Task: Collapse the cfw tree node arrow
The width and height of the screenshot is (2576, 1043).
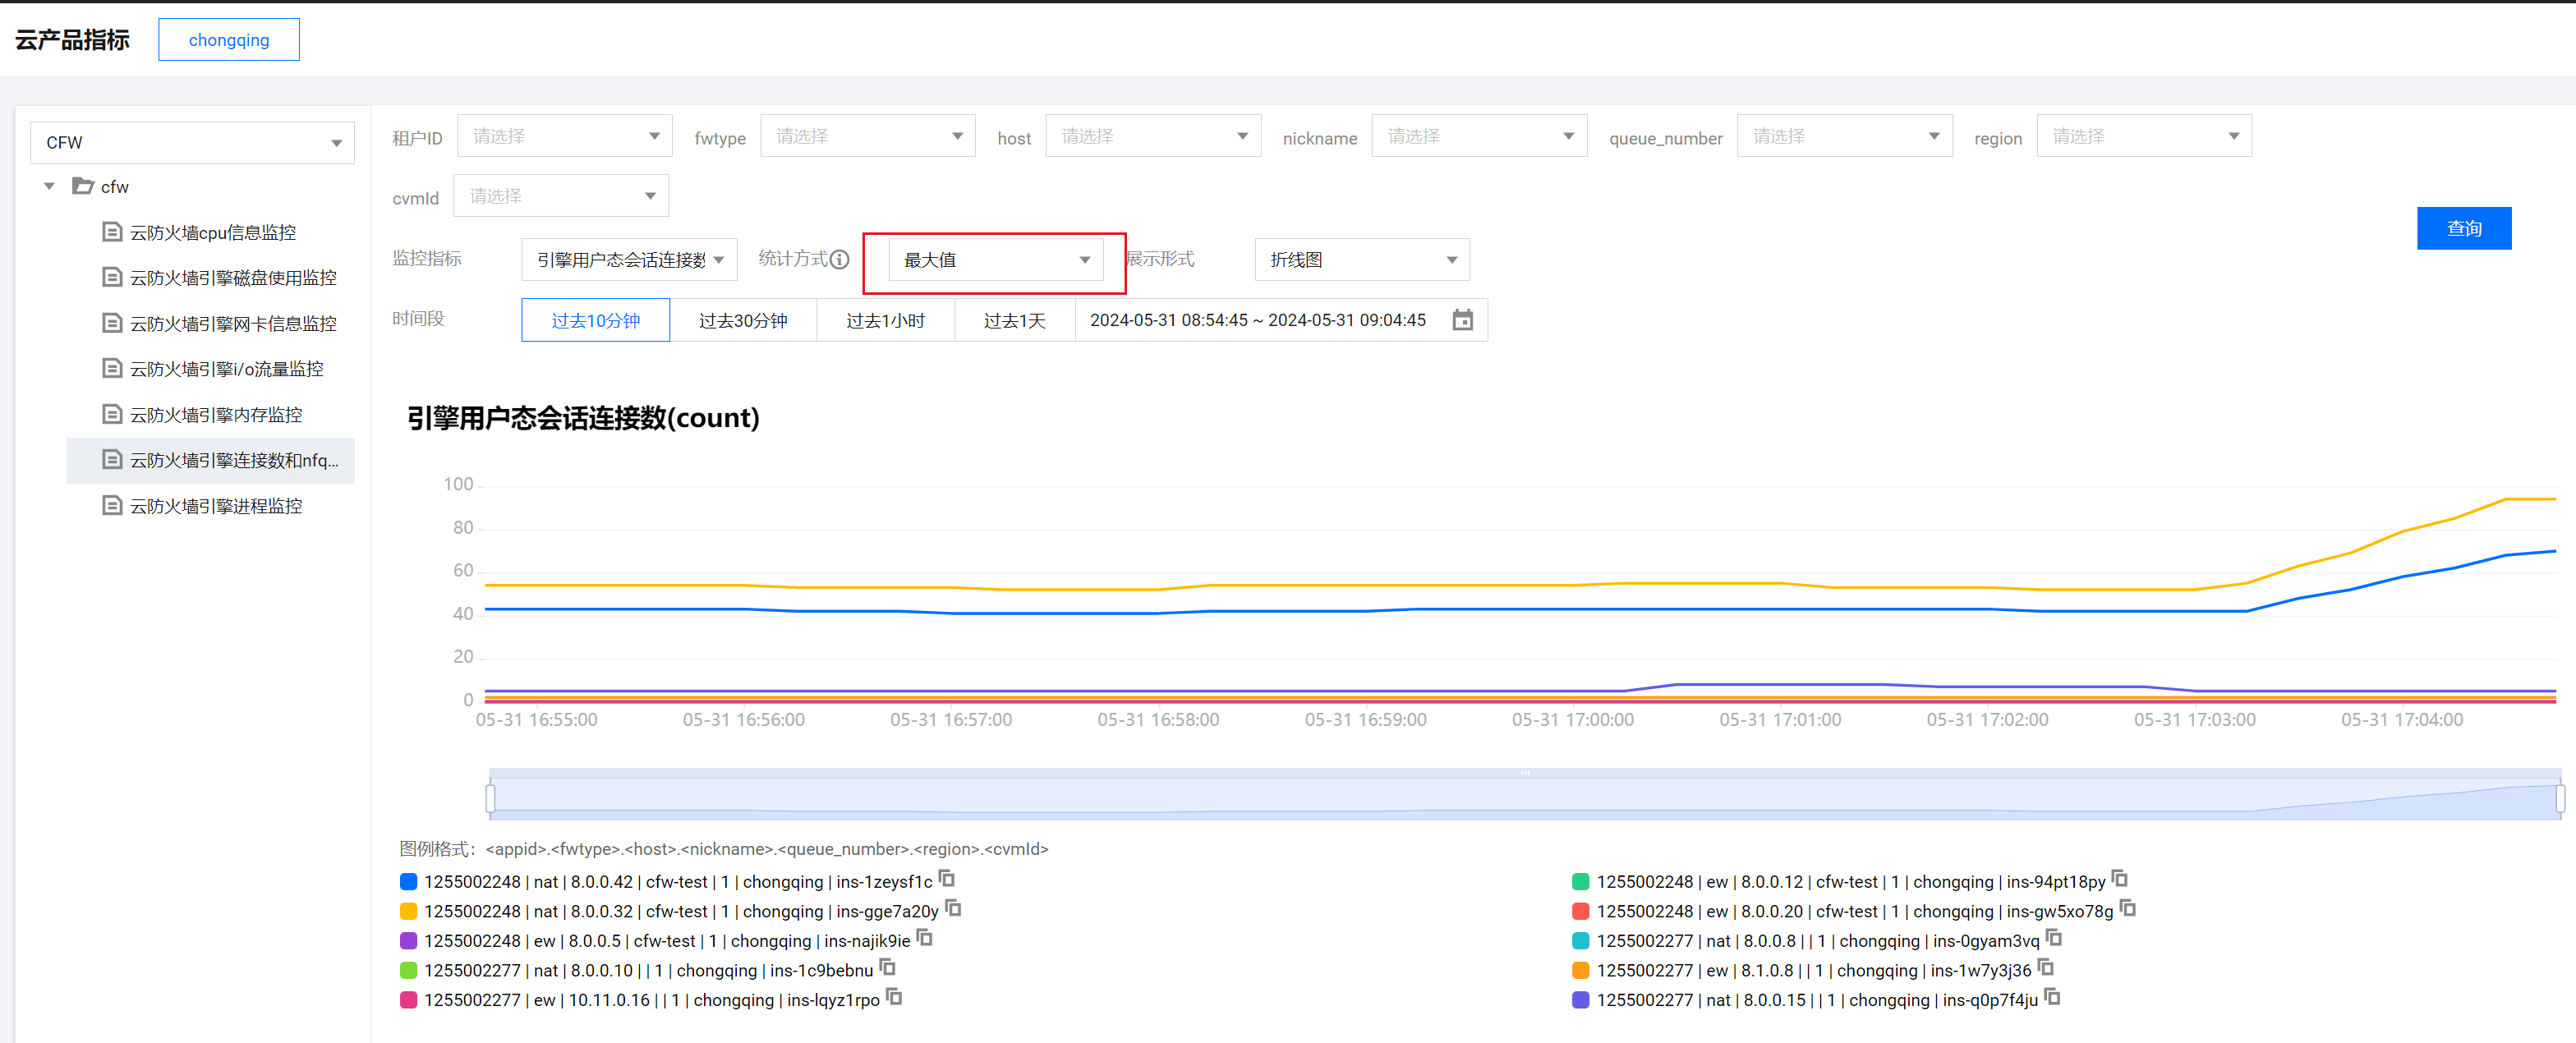Action: (49, 186)
